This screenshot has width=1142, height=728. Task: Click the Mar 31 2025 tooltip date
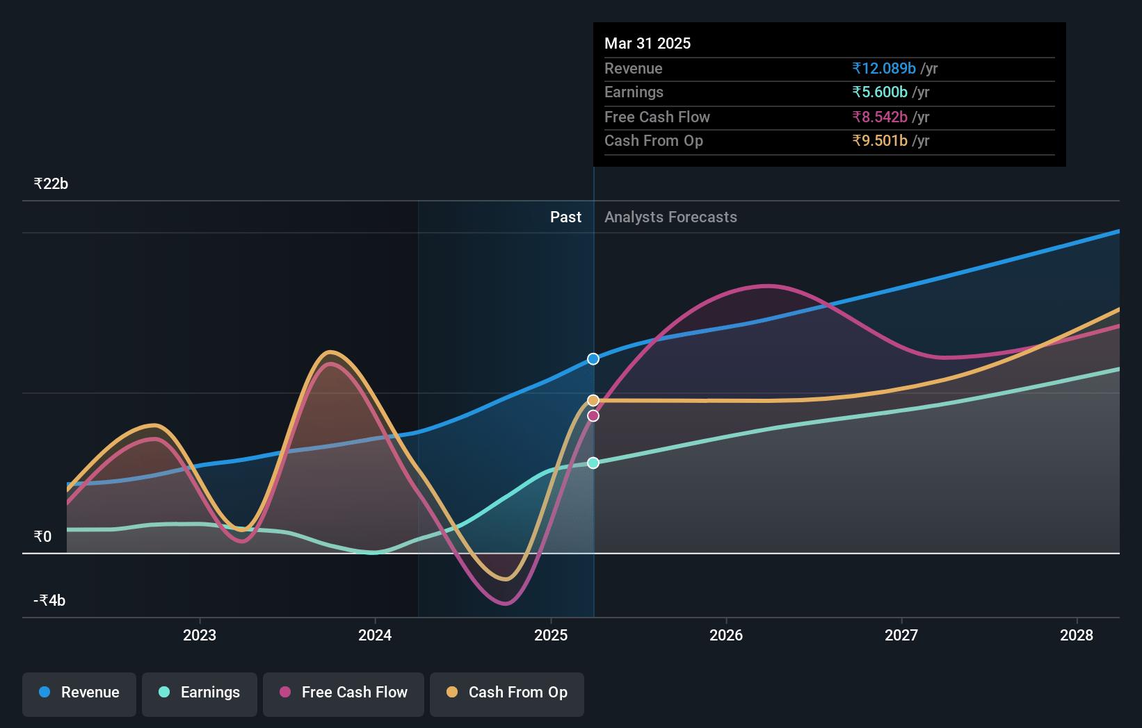pyautogui.click(x=648, y=43)
